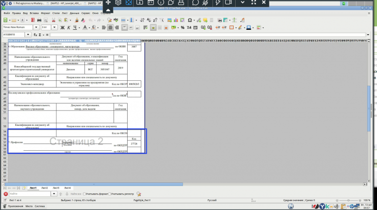Click the Найти все button
This screenshot has height=210, width=377.
pyautogui.click(x=76, y=194)
